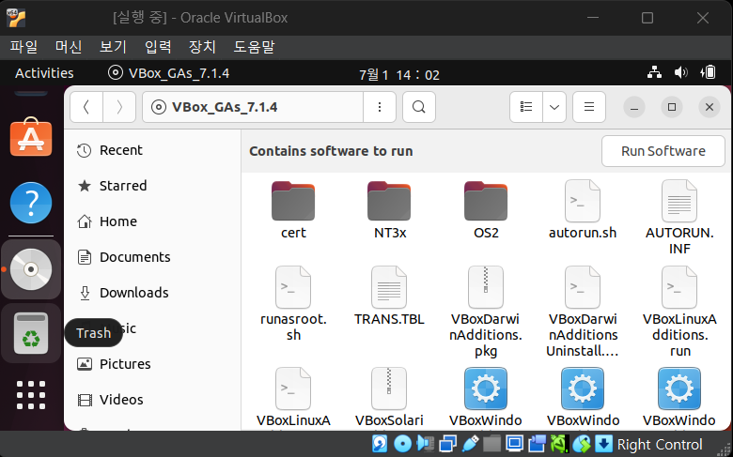Open the cert folder

293,210
